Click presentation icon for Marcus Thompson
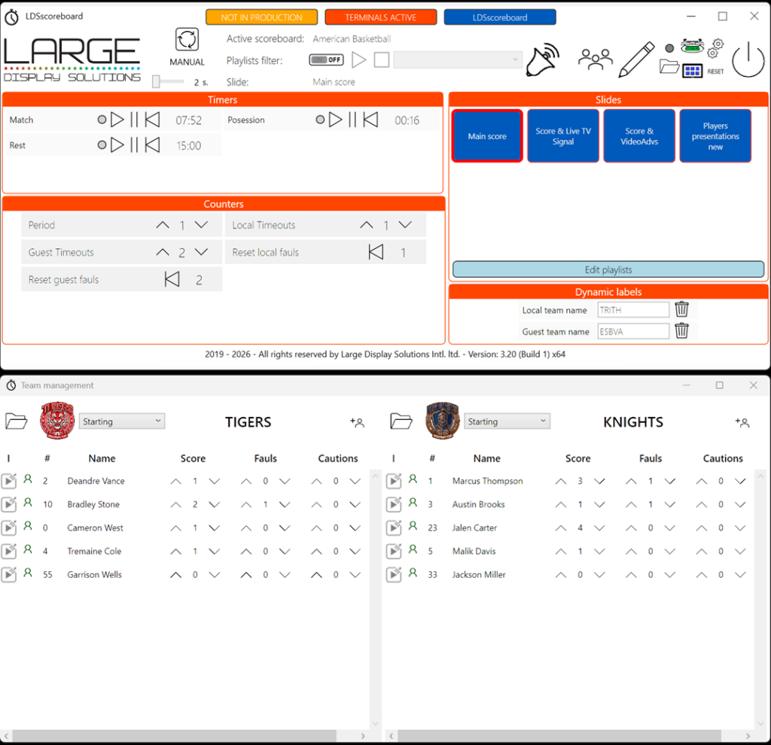The width and height of the screenshot is (771, 745). [394, 481]
